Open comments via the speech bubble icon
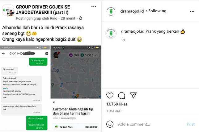199x132 pixels. pos(121,96)
